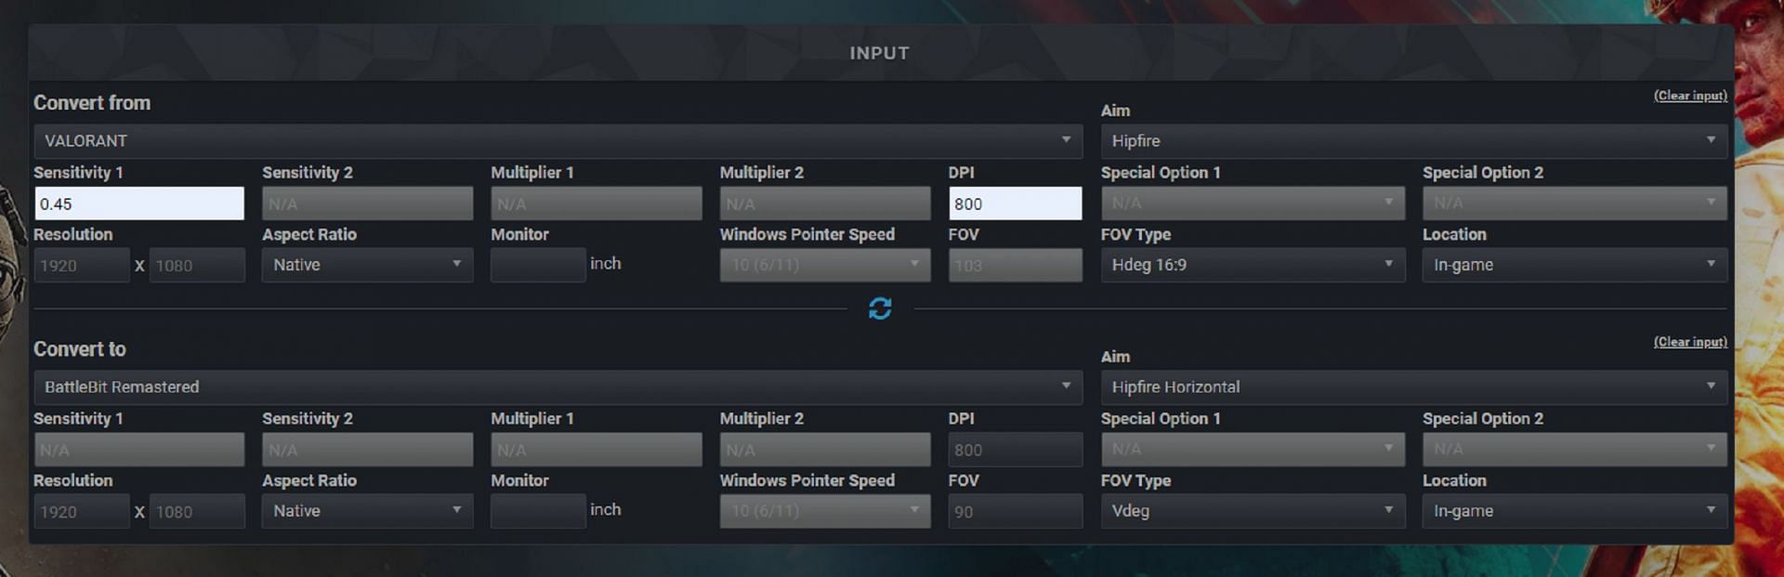
Task: Open the Convert to Aspect Ratio Native dropdown
Action: click(367, 511)
